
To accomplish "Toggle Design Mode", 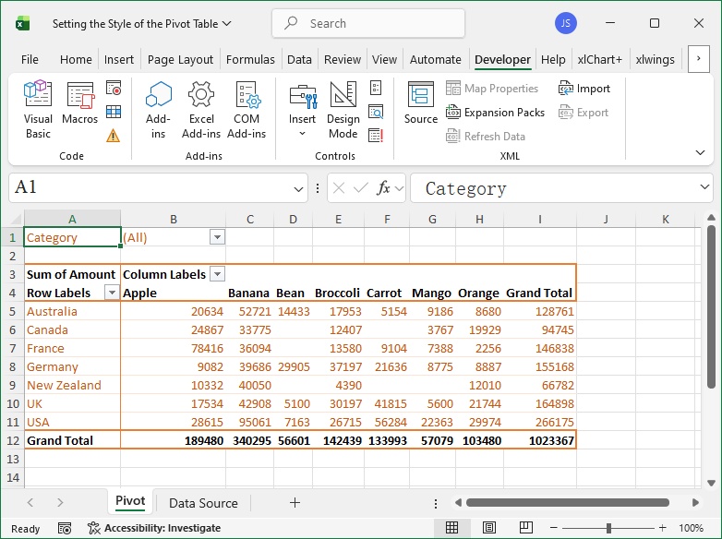I will [343, 110].
